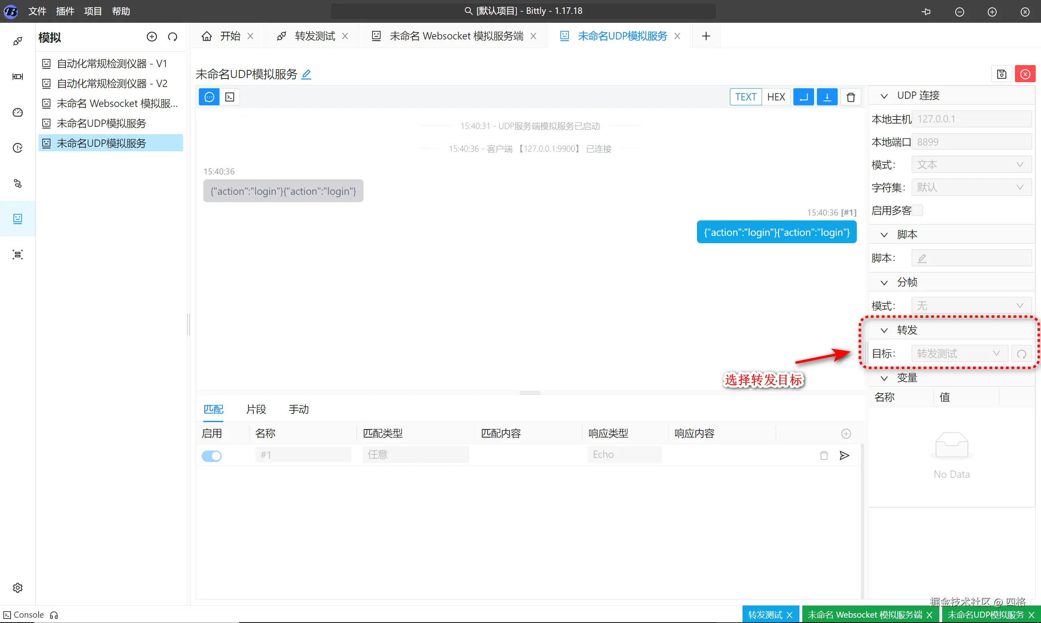Select 自动化常规检测仪器 - V2 in the list

pos(112,83)
